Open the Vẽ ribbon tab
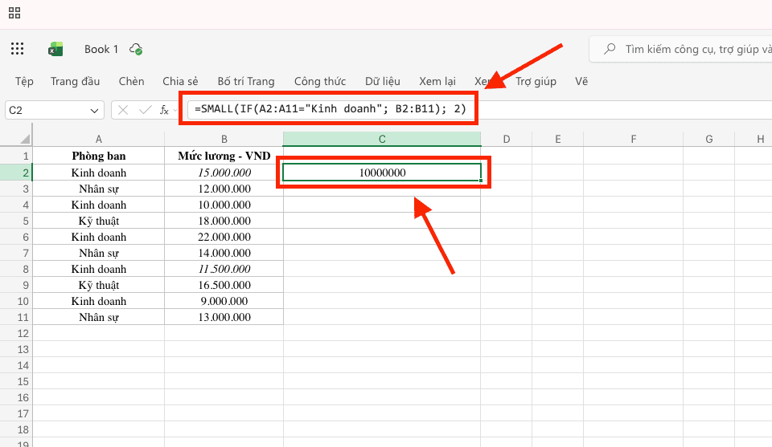 point(581,81)
